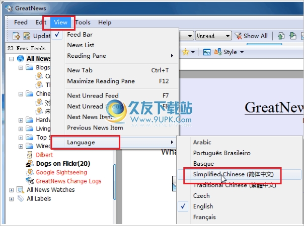Click the Update feeds icon
304x226 pixels.
[27, 36]
